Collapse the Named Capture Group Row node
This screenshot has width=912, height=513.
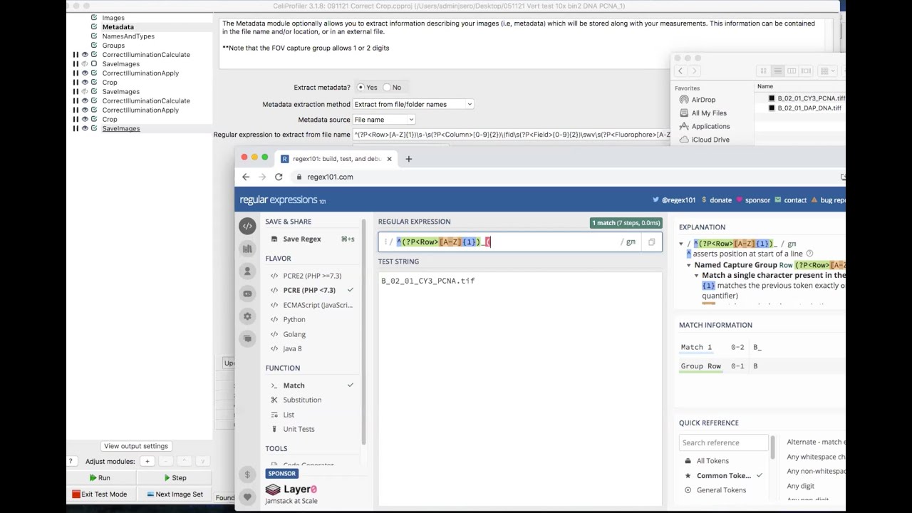coord(689,265)
